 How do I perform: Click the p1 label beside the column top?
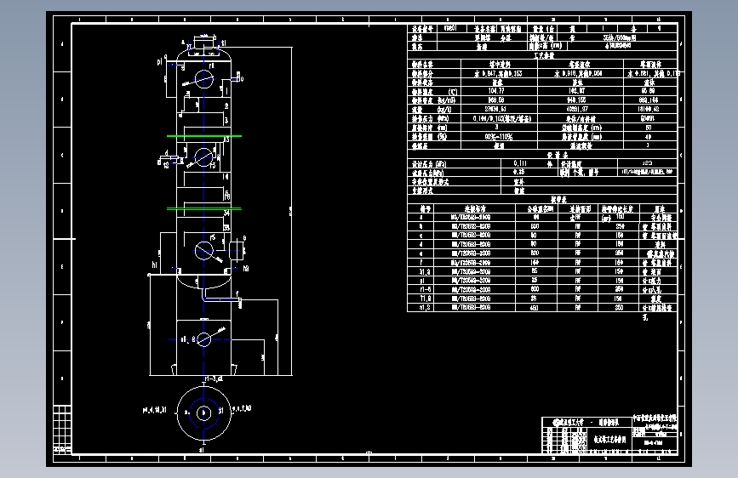160,61
